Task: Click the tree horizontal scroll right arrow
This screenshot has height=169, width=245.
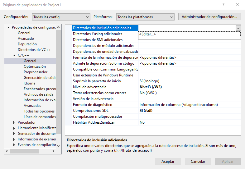Action: point(53,151)
